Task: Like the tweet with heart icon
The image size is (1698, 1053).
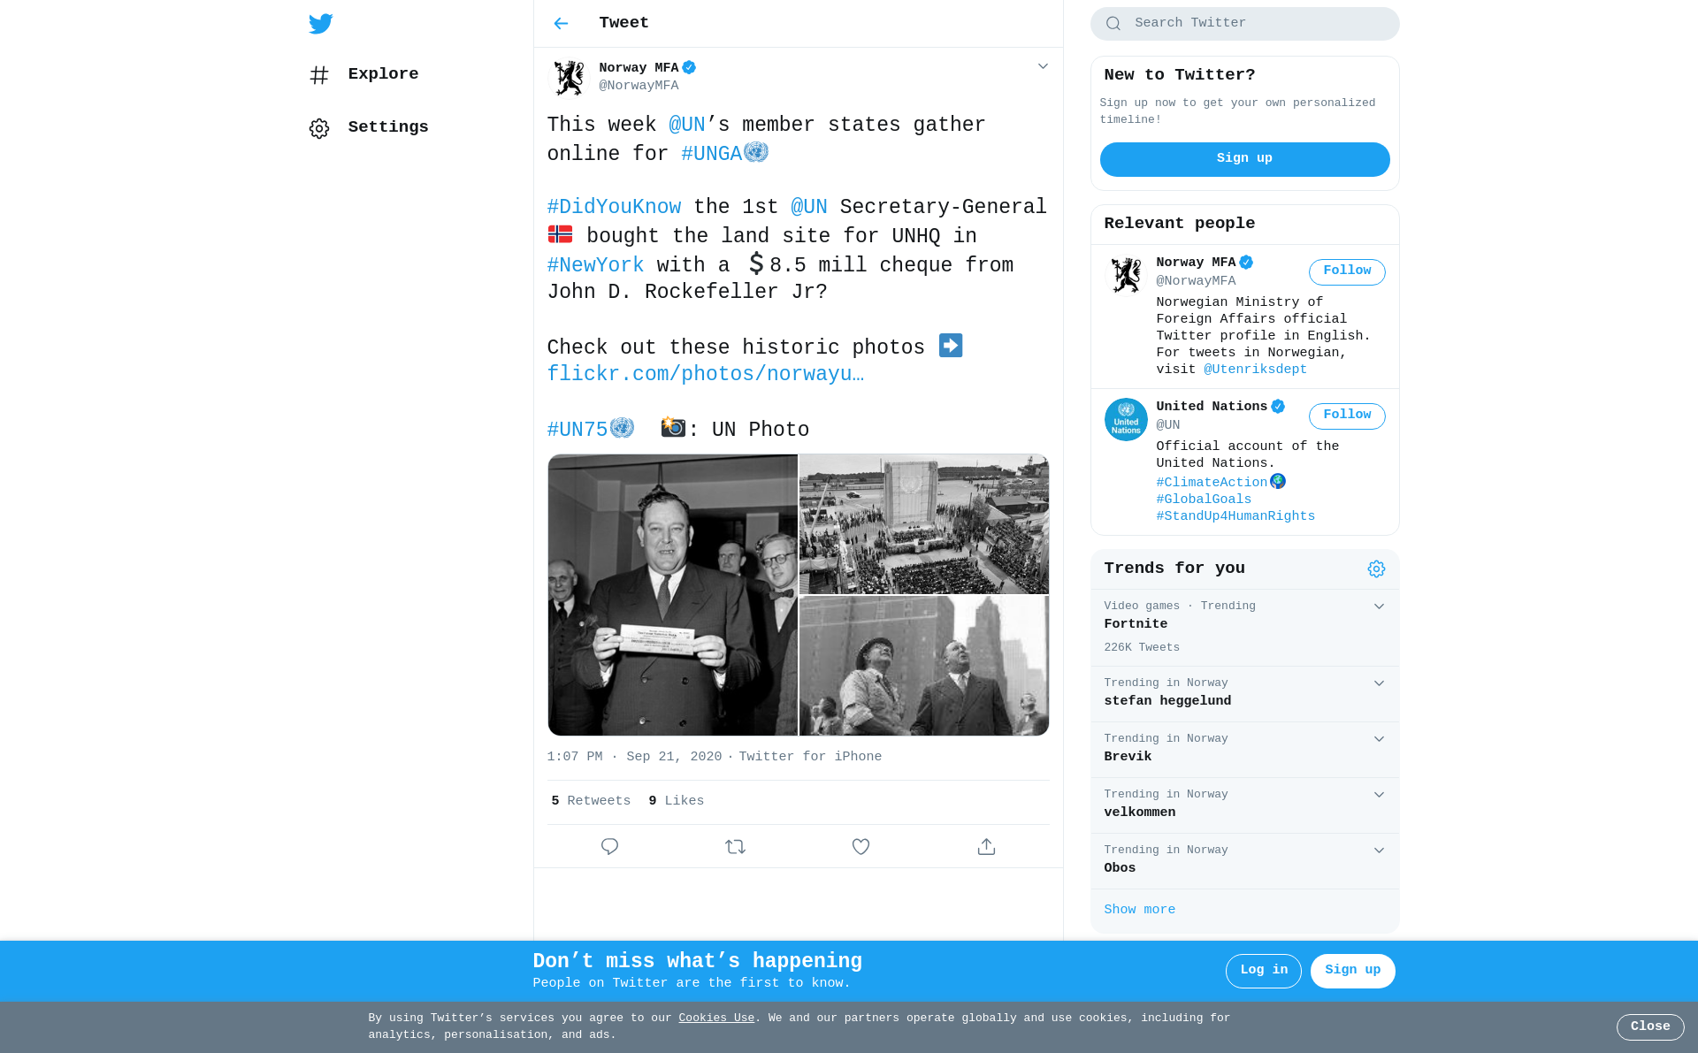Action: (860, 847)
